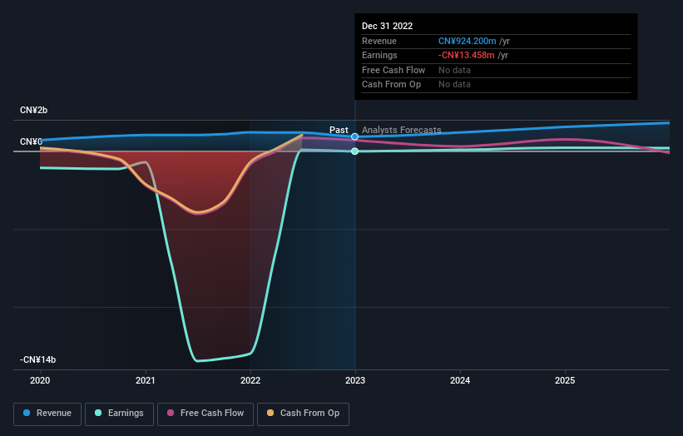Click the Analysts Forecasts label
Image resolution: width=683 pixels, height=436 pixels.
(x=402, y=131)
